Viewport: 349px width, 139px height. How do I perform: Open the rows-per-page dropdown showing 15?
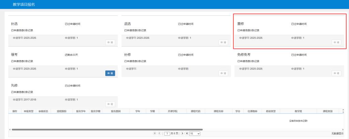(195, 134)
